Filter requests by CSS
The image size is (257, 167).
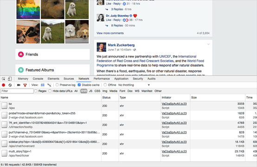(97, 91)
